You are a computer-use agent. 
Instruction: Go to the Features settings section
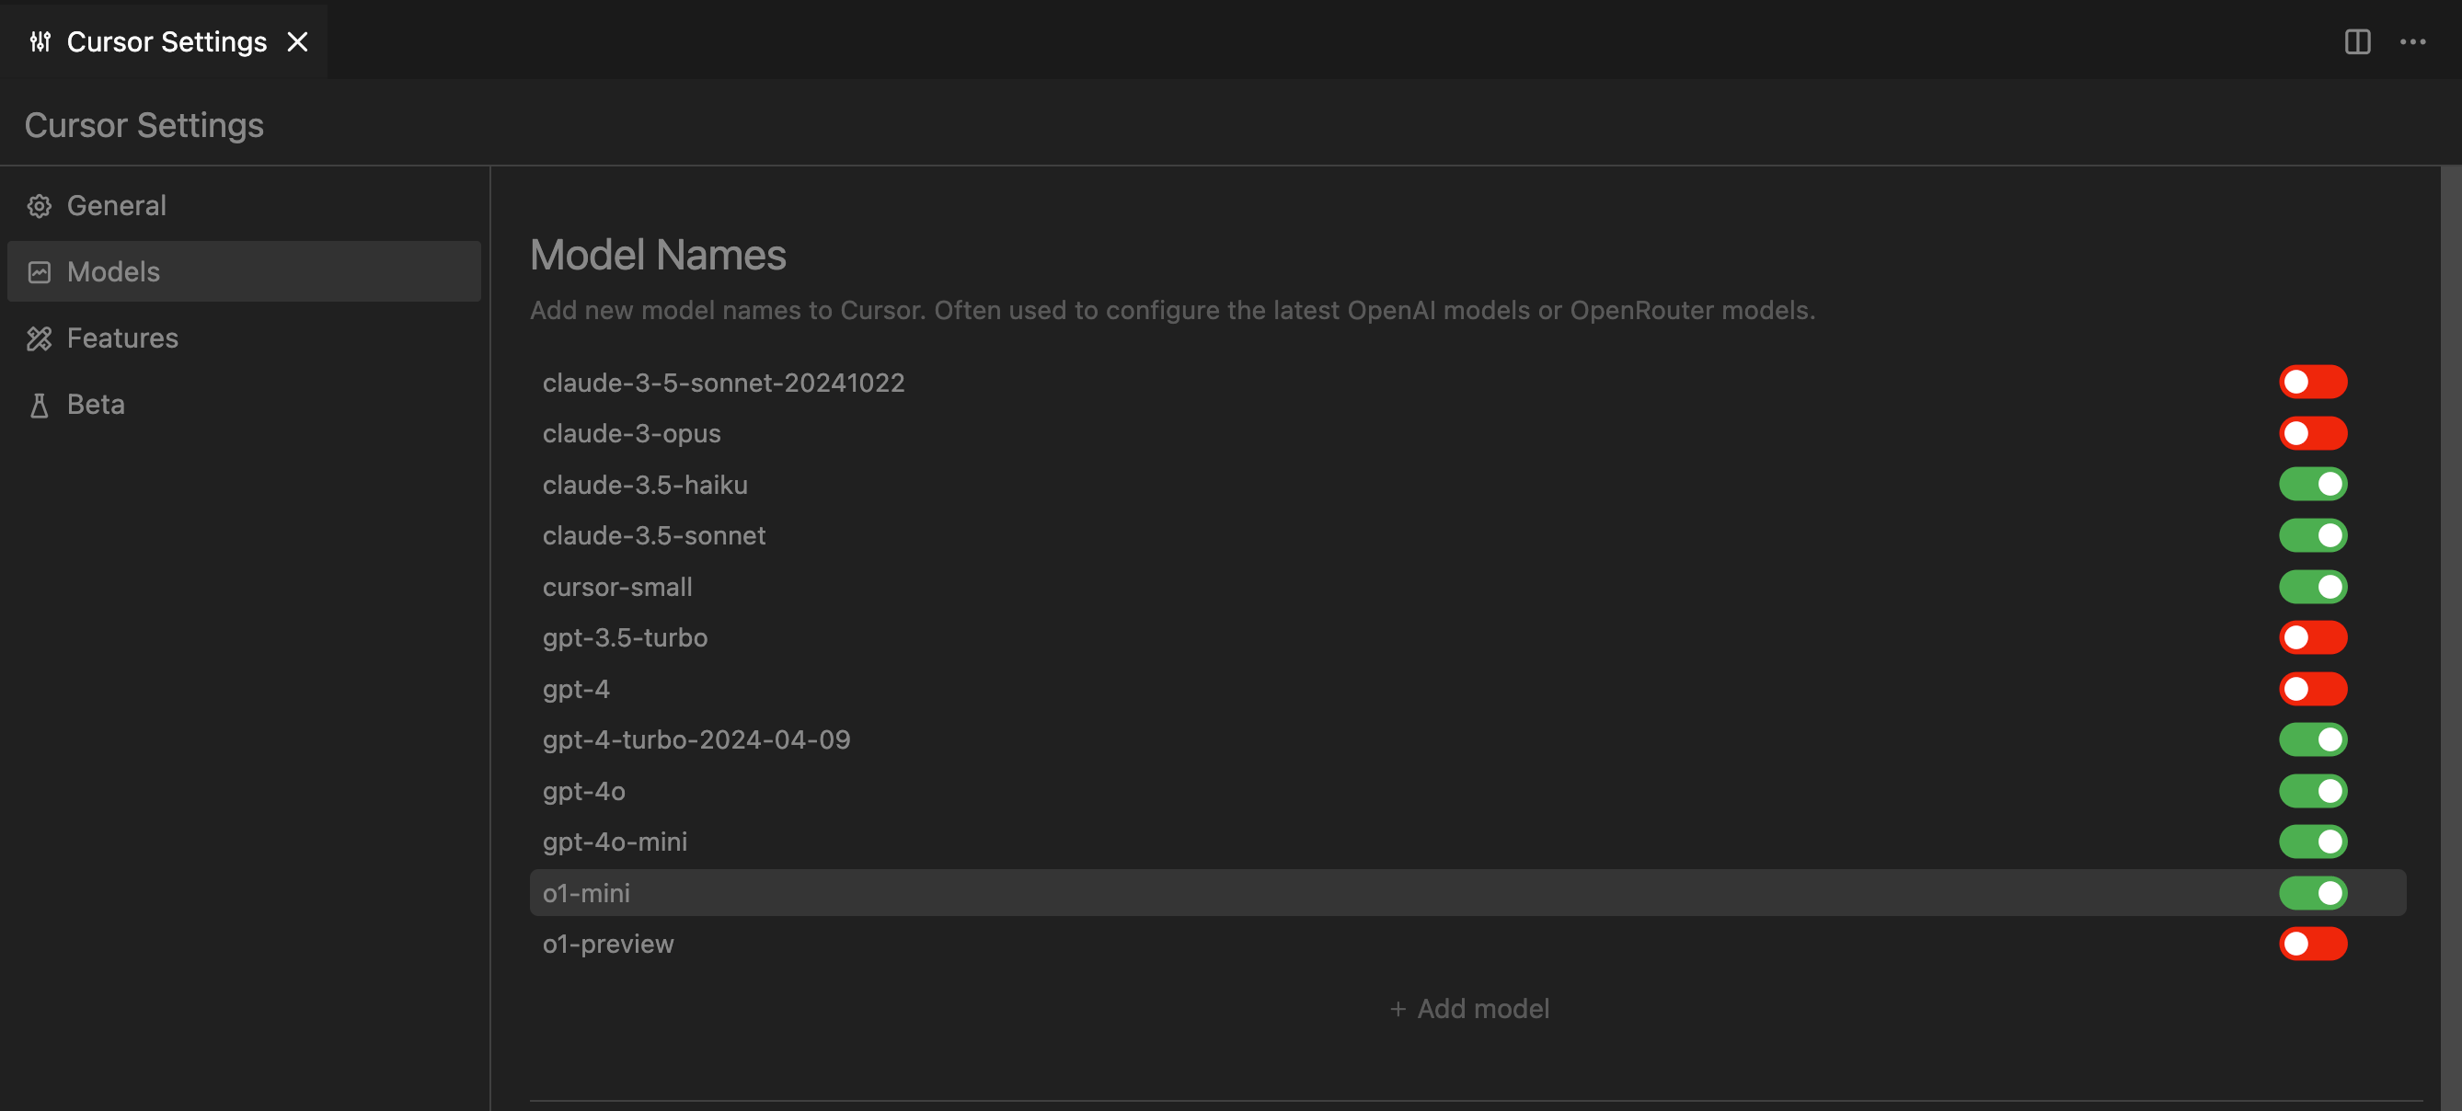coord(244,338)
